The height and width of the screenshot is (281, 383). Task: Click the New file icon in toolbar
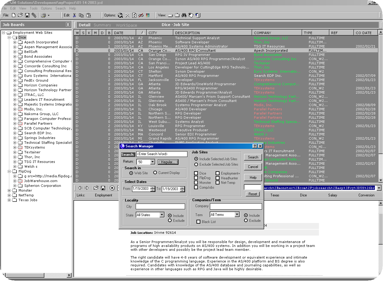pyautogui.click(x=14, y=15)
